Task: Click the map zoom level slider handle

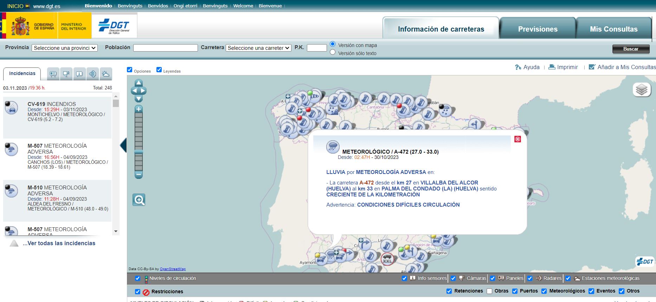Action: click(x=139, y=152)
